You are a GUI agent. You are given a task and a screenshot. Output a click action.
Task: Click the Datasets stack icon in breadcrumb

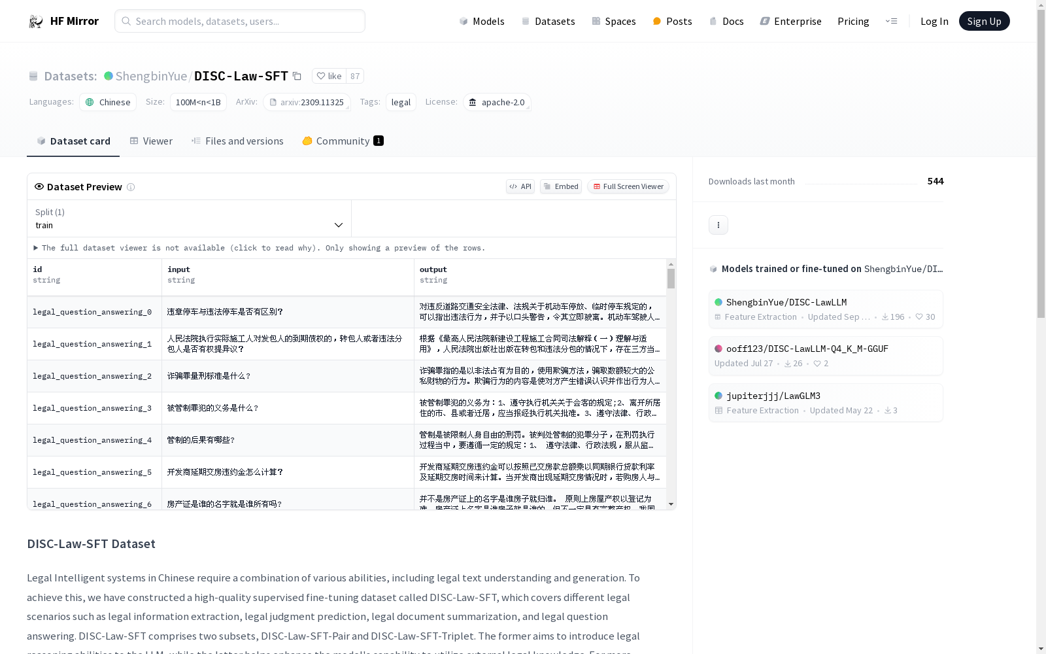(x=33, y=77)
